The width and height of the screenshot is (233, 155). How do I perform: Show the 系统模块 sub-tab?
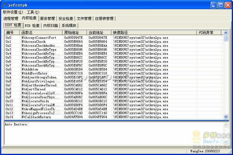coord(69,26)
